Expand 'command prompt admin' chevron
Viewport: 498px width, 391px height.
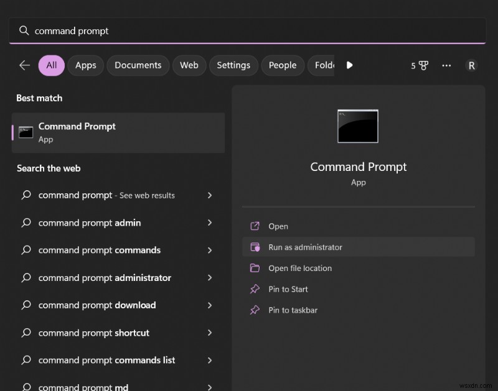[210, 223]
